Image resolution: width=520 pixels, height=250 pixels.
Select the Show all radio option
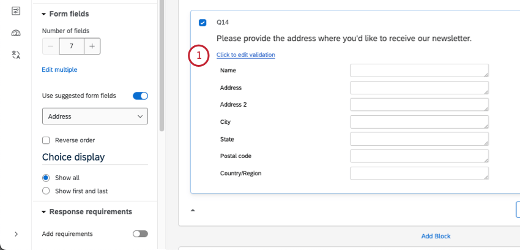click(46, 178)
